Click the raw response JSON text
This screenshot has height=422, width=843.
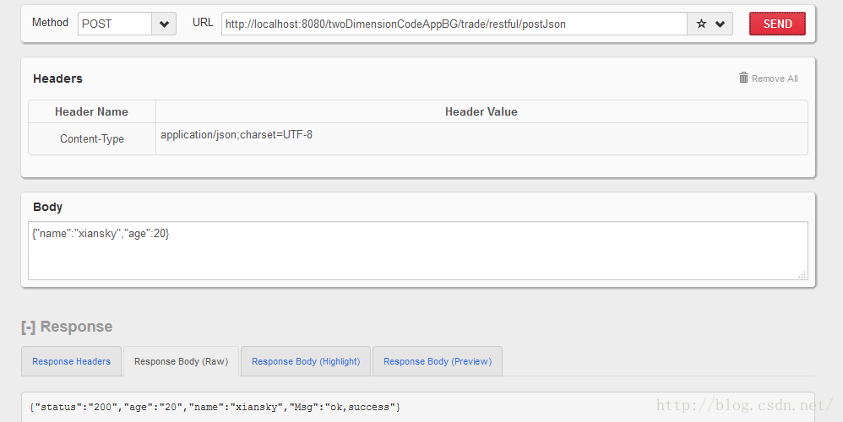[x=215, y=407]
